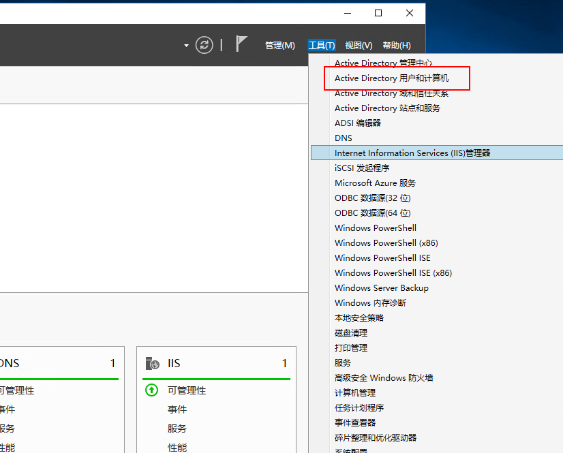This screenshot has height=453, width=563.
Task: Open the 帮助(H) menu
Action: click(397, 46)
